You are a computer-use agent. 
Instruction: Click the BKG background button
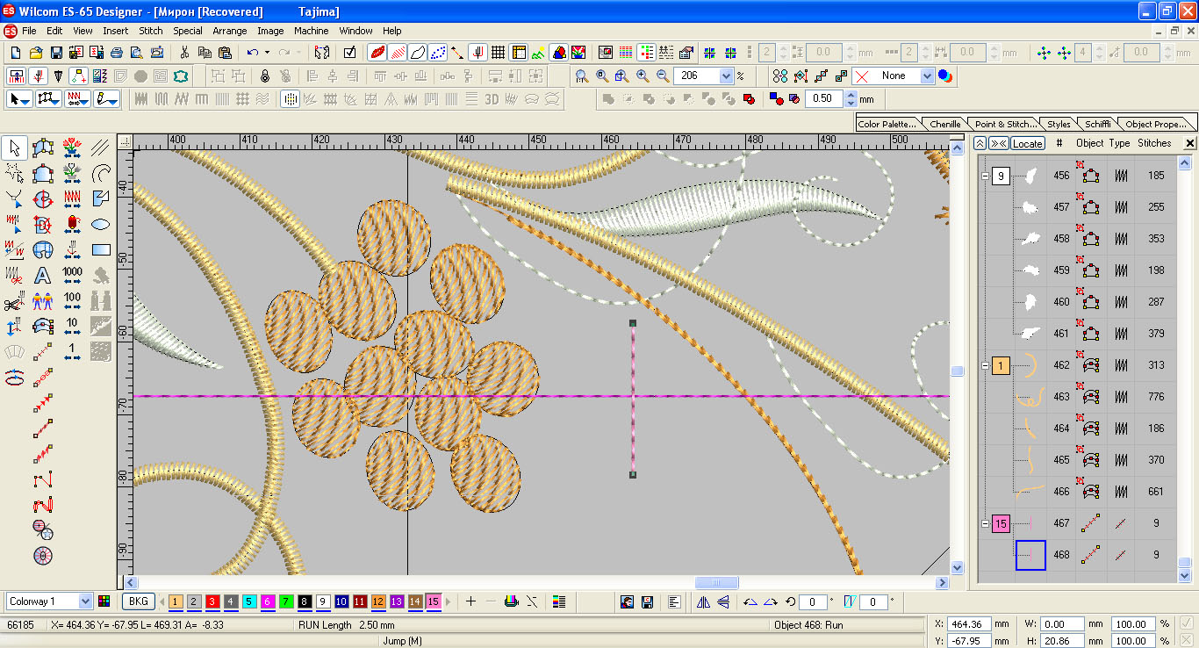tap(138, 601)
